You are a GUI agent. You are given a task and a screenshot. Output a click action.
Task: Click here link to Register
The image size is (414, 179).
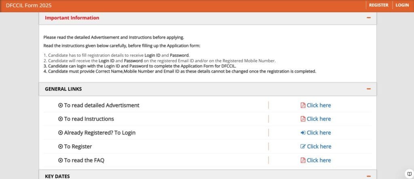[x=319, y=147]
